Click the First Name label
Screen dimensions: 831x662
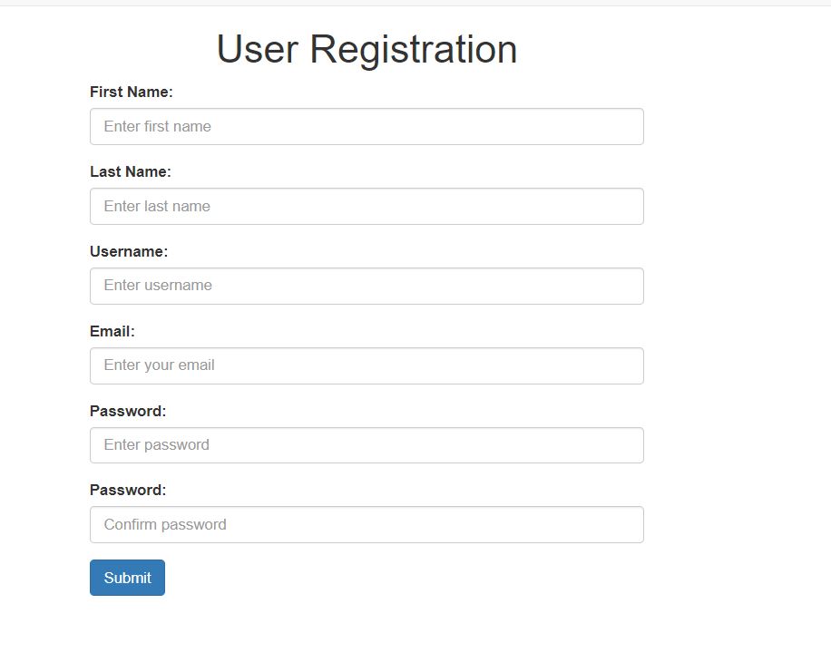pos(131,92)
